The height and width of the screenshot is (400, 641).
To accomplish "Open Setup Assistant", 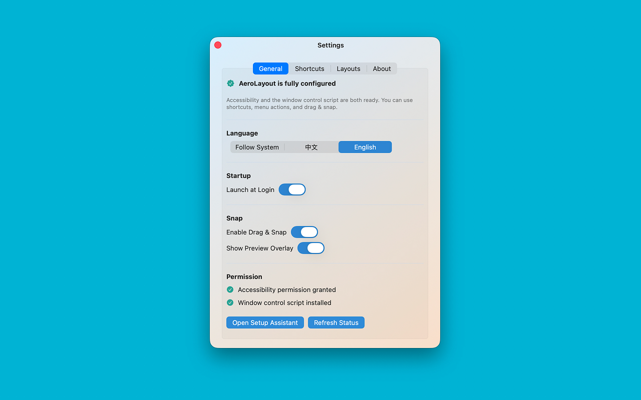I will (x=265, y=322).
